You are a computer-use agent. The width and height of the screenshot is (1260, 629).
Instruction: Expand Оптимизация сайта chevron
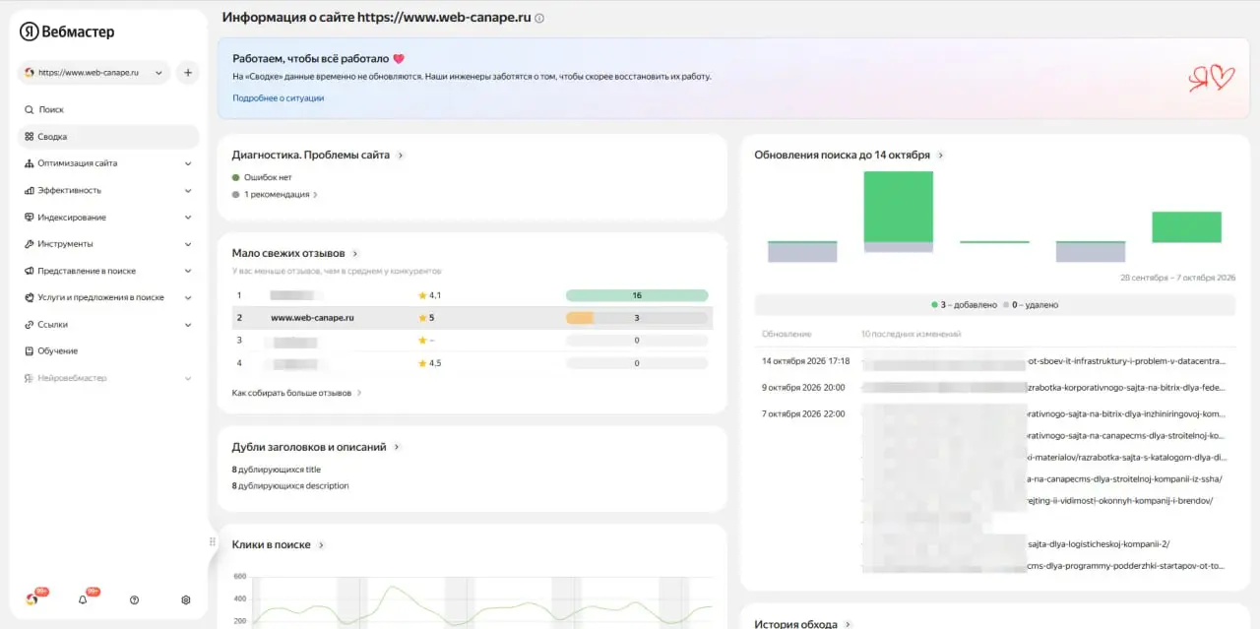point(187,163)
